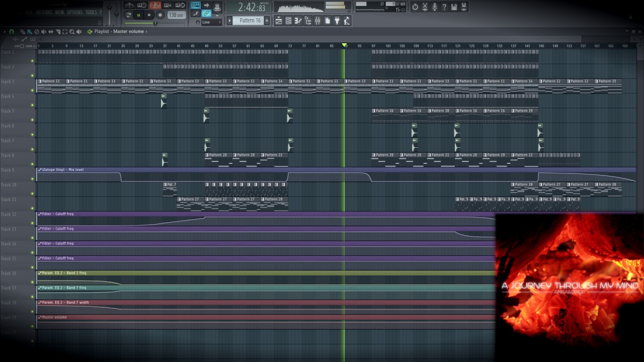
Task: Click the green playhead marker on timeline
Action: tap(344, 45)
